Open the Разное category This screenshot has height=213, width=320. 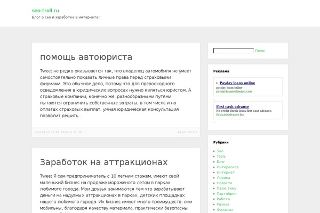(x=223, y=204)
